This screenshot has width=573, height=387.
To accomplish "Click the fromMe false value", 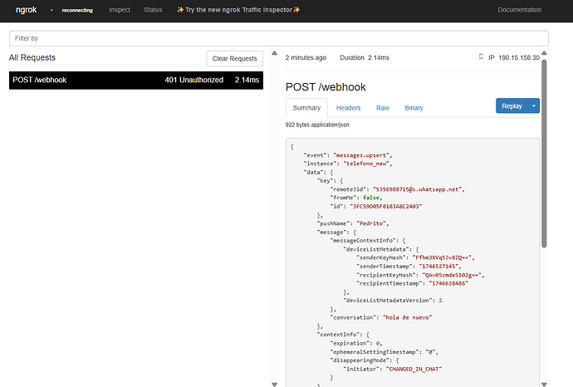I will (x=371, y=198).
